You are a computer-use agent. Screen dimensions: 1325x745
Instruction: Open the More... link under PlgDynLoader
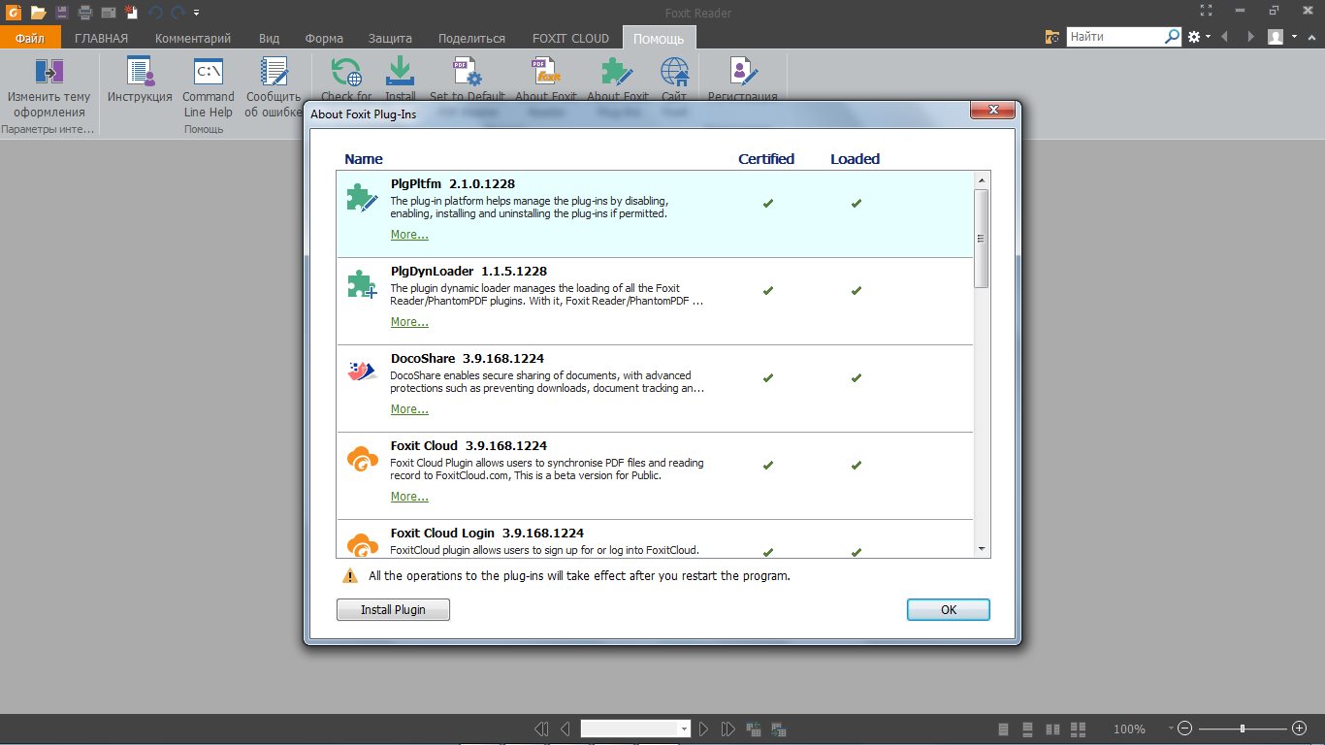[x=409, y=322]
